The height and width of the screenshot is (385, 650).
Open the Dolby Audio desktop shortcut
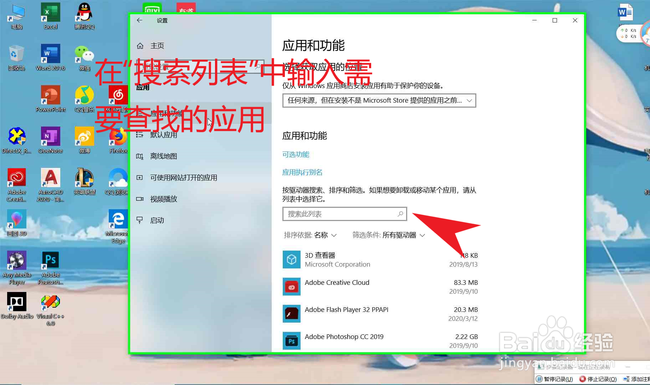coord(17,306)
